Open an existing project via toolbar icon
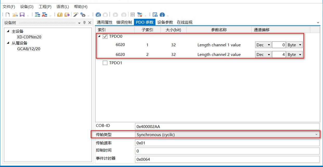 (x=15, y=15)
